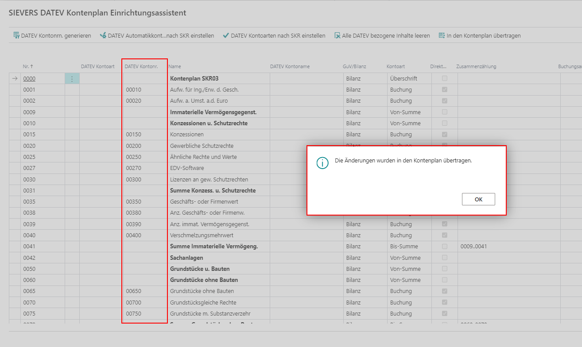Open the three-dot row menu for 0000
Image resolution: width=582 pixels, height=347 pixels.
72,79
